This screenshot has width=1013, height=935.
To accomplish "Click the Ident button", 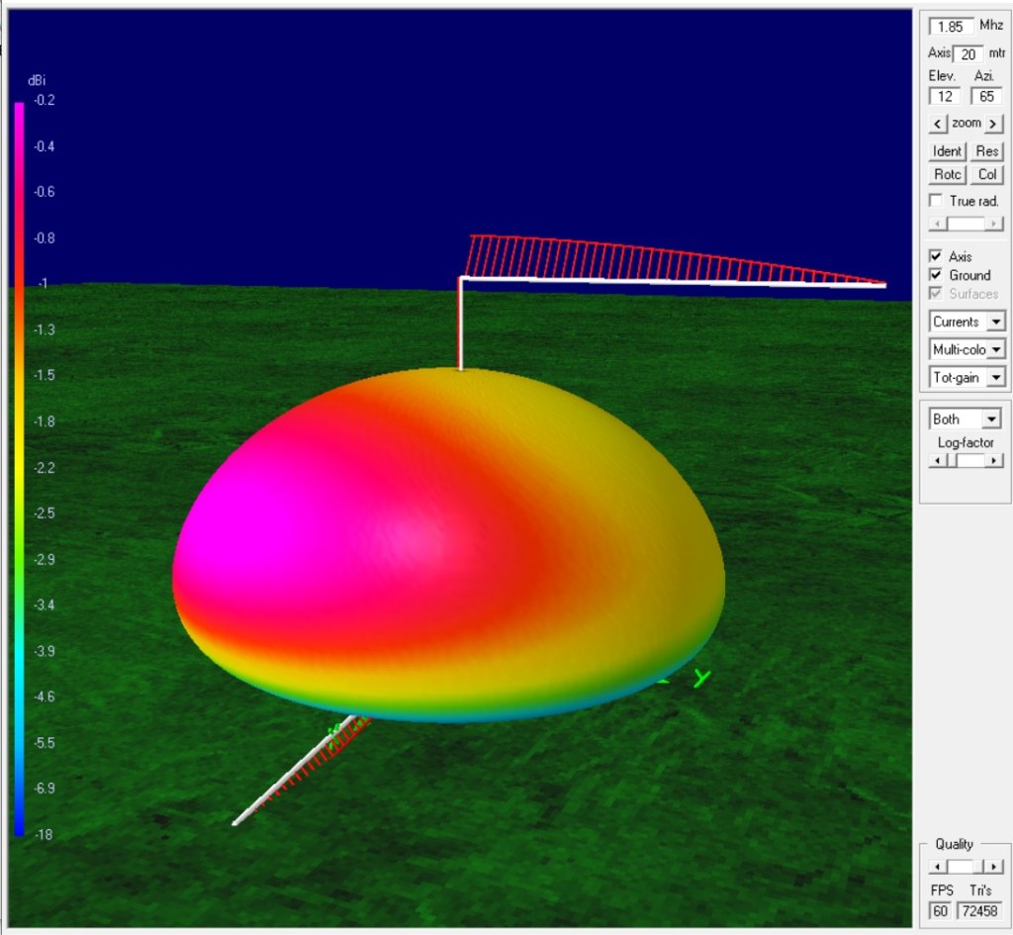I will tap(947, 151).
